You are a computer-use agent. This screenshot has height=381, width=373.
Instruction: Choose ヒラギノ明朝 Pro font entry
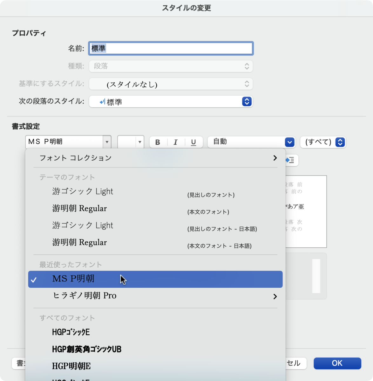(155, 296)
